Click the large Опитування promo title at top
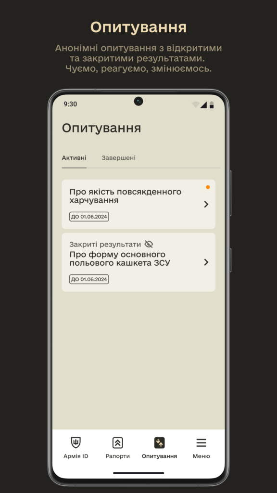This screenshot has height=493, width=277. coord(138,27)
